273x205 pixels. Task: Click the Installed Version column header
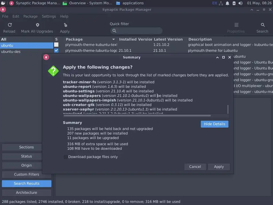[136, 40]
